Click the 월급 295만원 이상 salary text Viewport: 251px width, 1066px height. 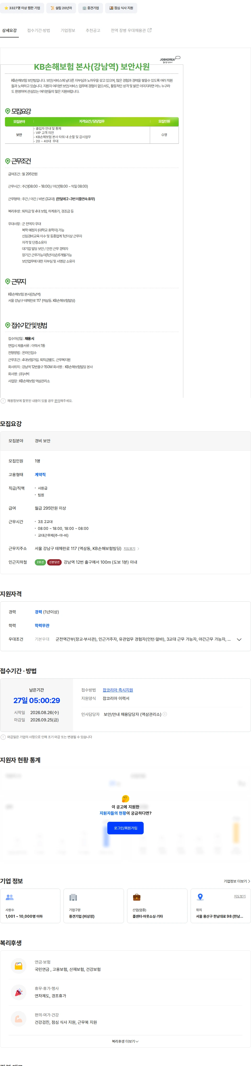coord(50,508)
